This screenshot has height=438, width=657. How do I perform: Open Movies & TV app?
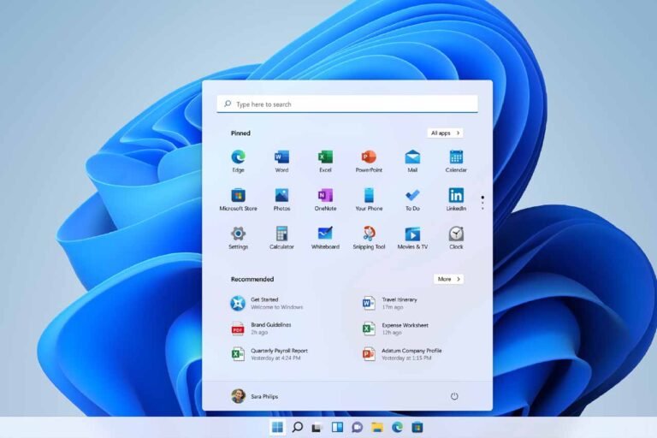(x=412, y=238)
